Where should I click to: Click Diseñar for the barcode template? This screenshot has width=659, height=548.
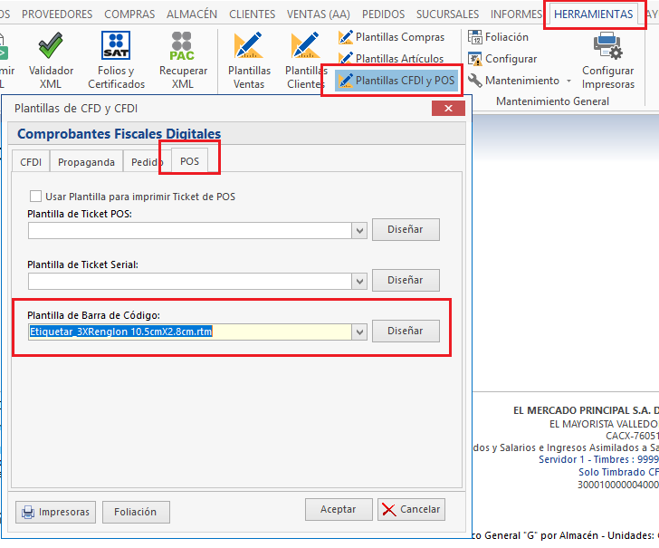pyautogui.click(x=405, y=331)
